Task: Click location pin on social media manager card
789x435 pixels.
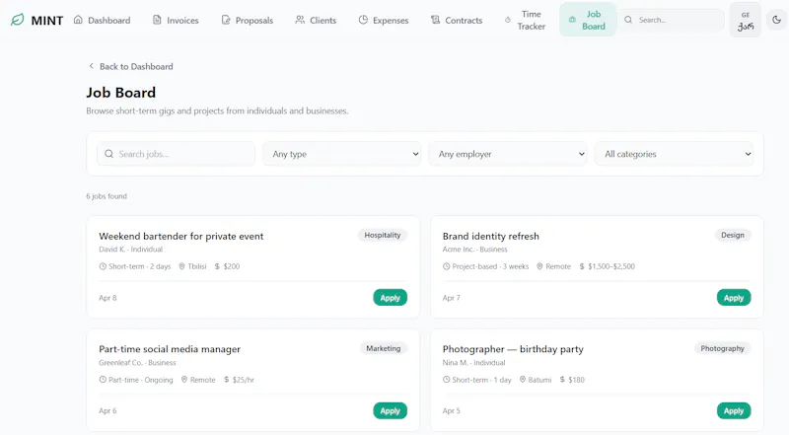Action: click(184, 380)
